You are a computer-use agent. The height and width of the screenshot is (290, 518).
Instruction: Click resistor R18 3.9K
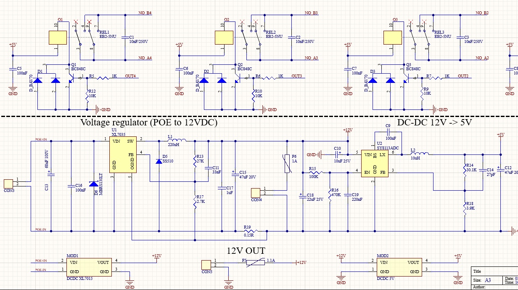pos(465,208)
